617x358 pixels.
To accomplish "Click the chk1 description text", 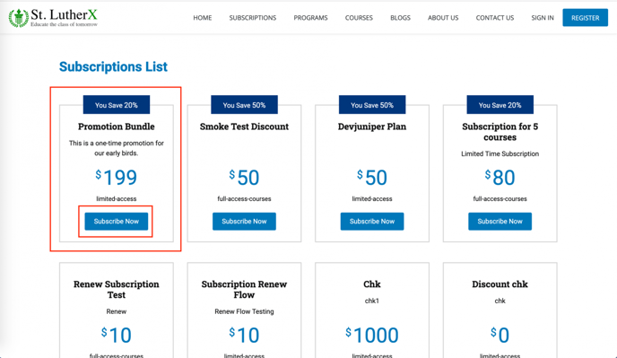I will (372, 301).
